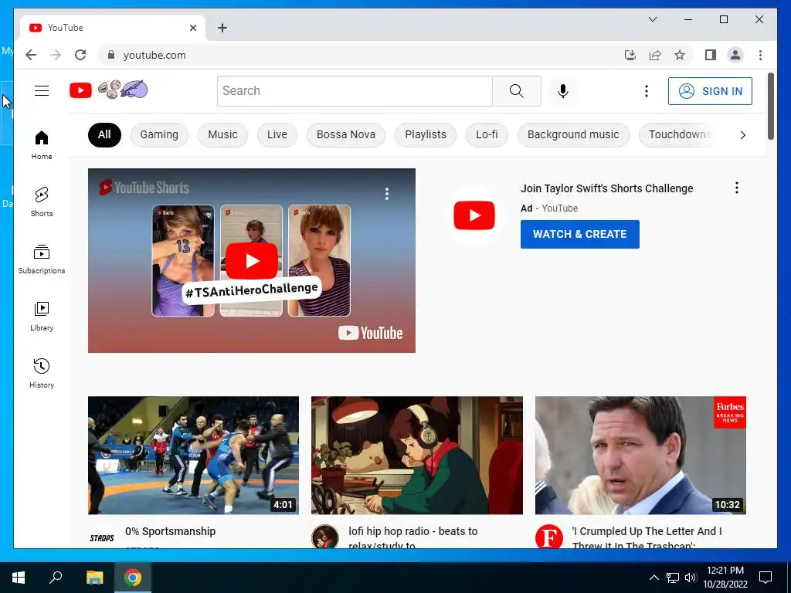Select the Lo-fi chip

tap(487, 134)
